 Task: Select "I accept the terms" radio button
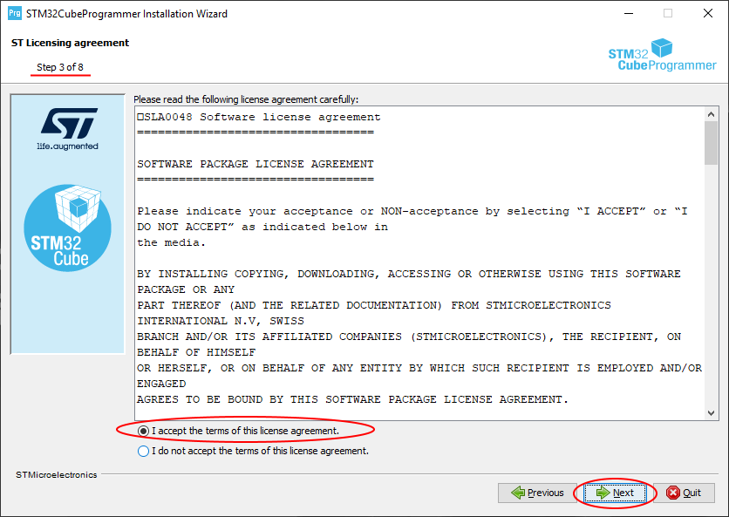tap(144, 431)
